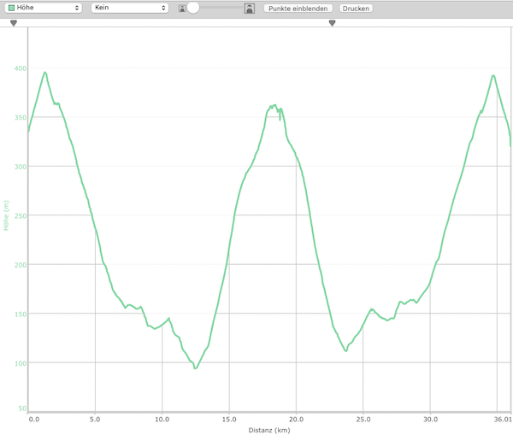513x435 pixels.
Task: Click the Distanz (km) axis title
Action: (269, 430)
